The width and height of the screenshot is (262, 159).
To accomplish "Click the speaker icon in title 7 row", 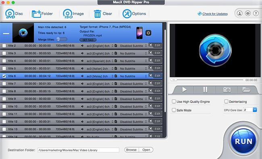I will tap(82, 84).
